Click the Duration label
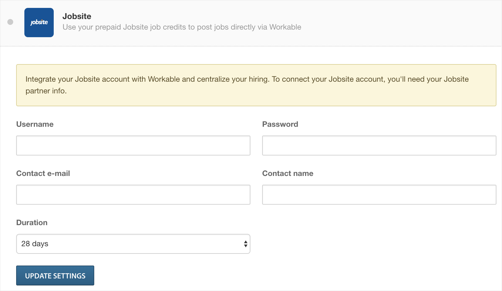This screenshot has height=291, width=502. tap(32, 222)
